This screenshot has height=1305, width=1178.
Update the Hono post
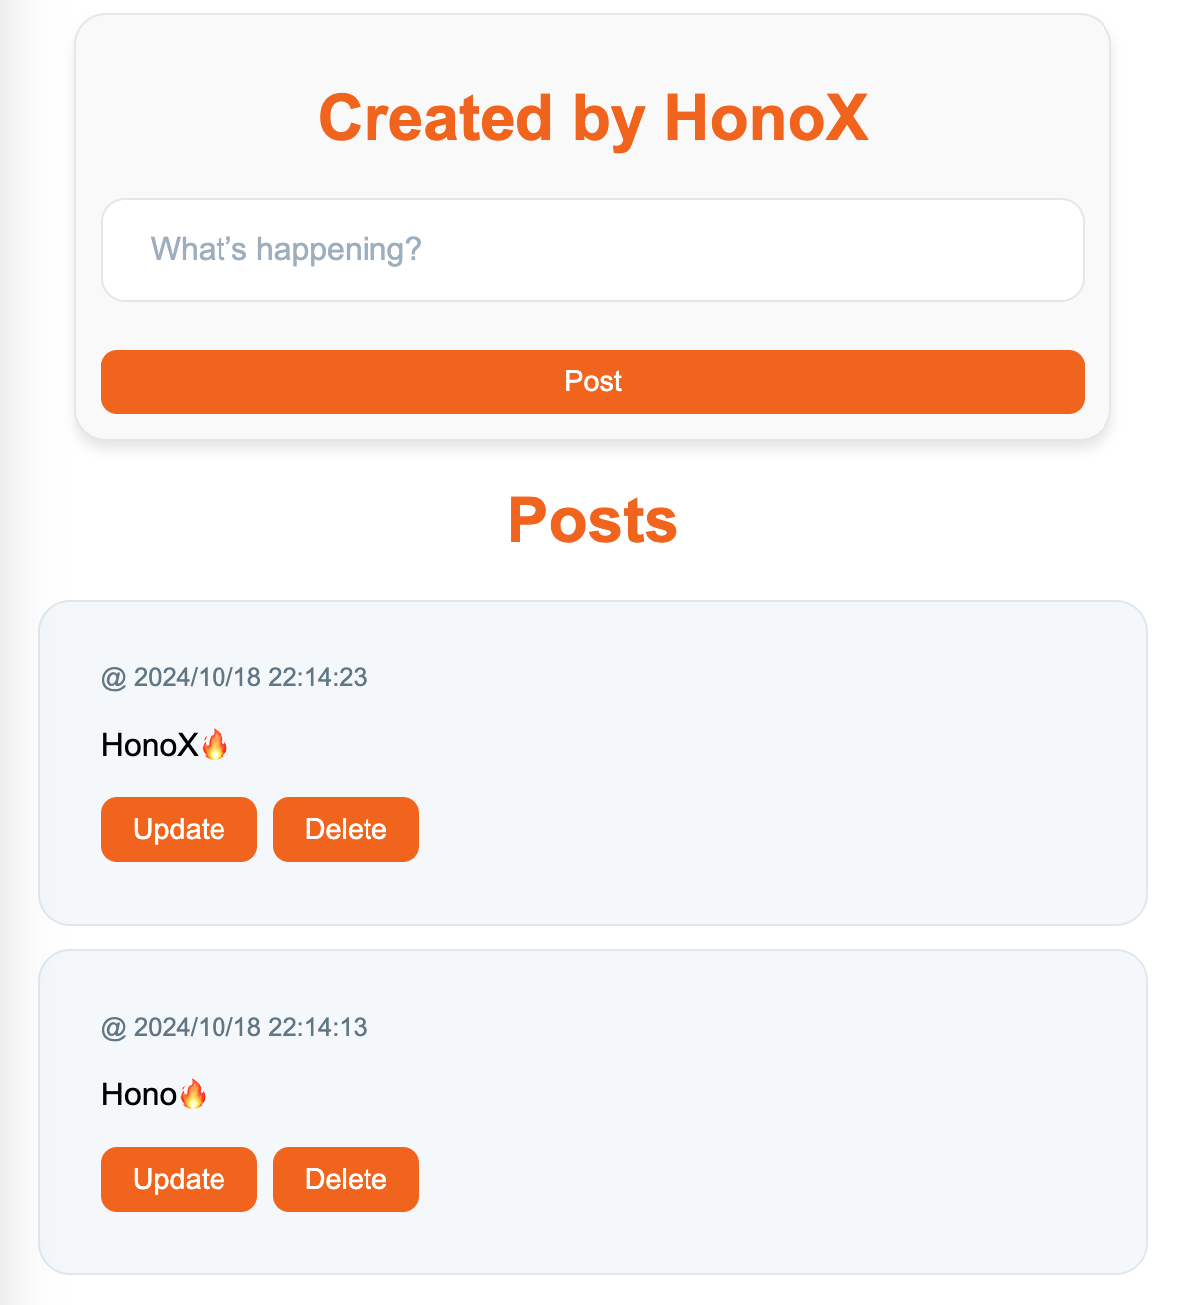[179, 1179]
